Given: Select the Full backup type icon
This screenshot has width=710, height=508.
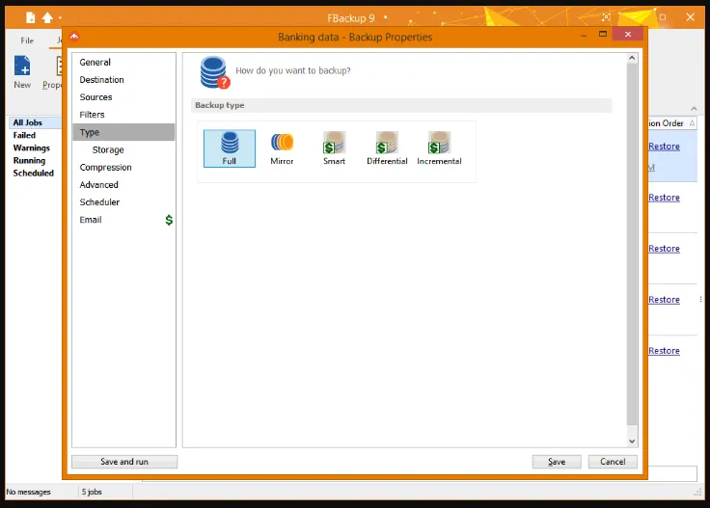Looking at the screenshot, I should 230,148.
